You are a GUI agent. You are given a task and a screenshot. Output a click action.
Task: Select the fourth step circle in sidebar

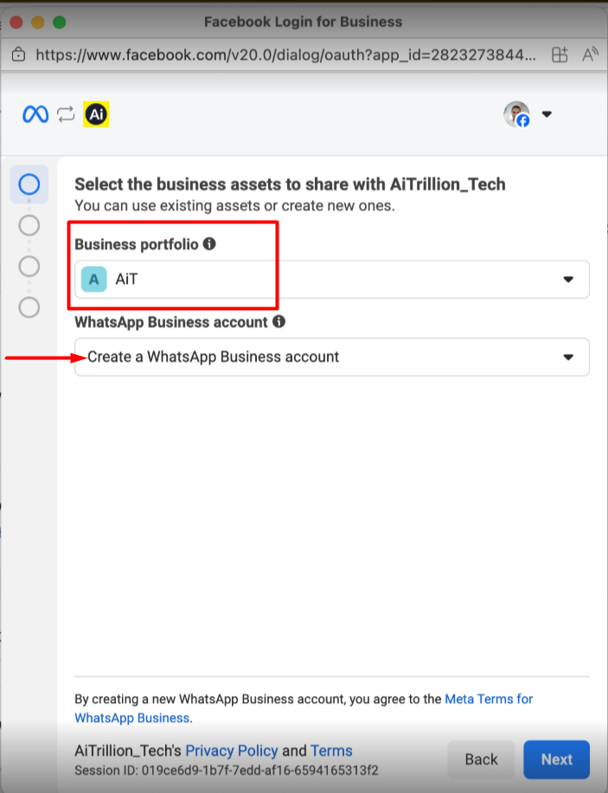(29, 306)
